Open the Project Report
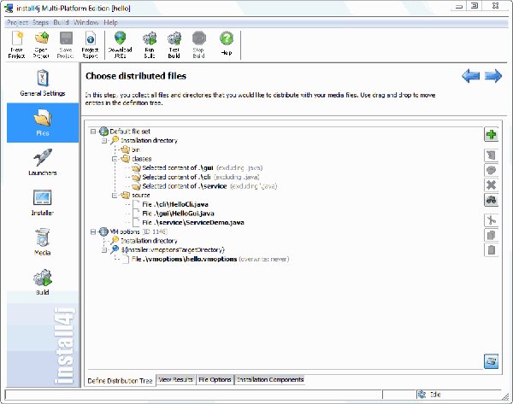513x404 pixels. 90,45
